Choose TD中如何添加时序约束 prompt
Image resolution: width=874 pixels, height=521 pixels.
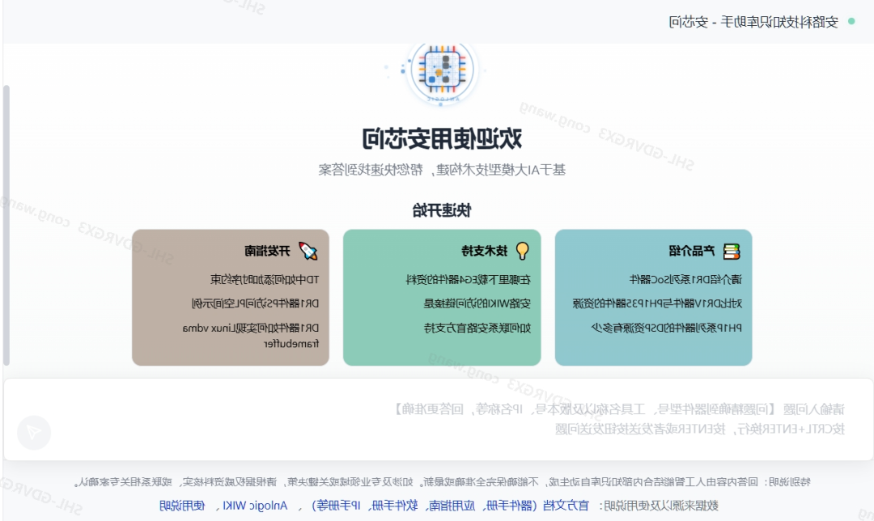click(265, 280)
